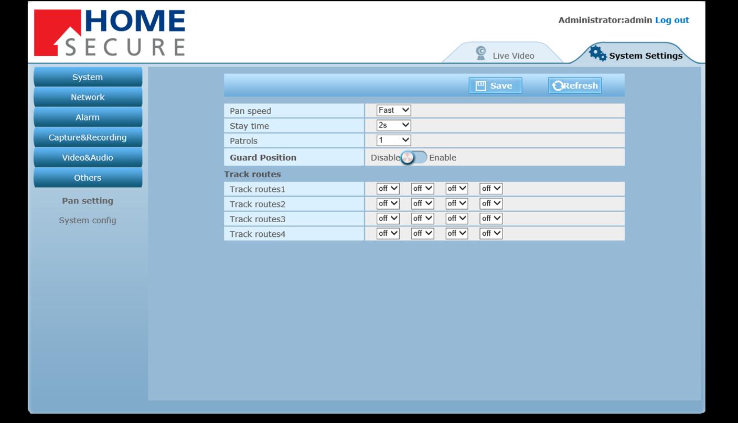Click the Track routes4 label
Viewport: 738px width, 423px height.
(258, 234)
